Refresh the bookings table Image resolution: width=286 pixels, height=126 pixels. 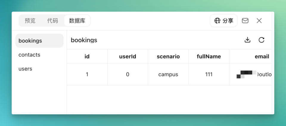click(x=261, y=40)
